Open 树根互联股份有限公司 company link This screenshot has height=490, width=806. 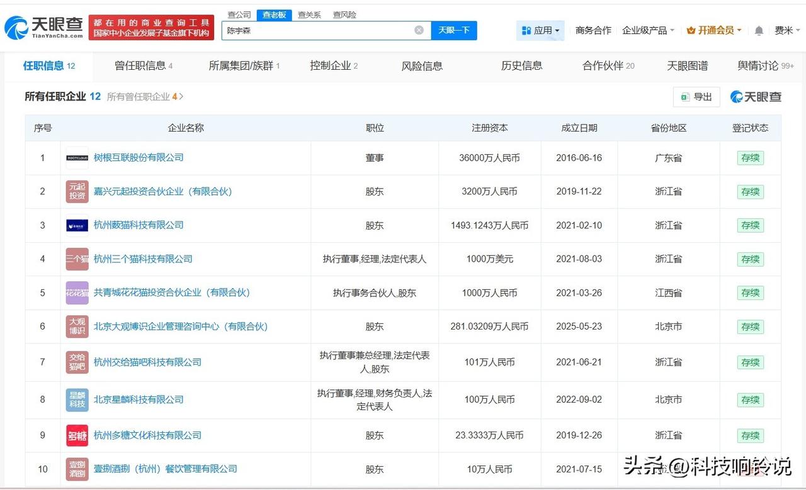(x=139, y=158)
